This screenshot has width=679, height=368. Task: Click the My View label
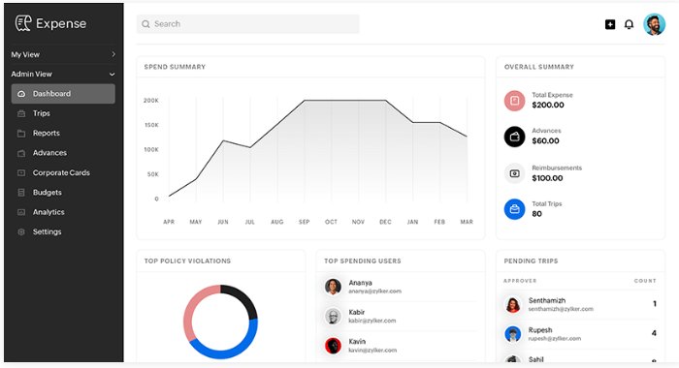tap(25, 54)
